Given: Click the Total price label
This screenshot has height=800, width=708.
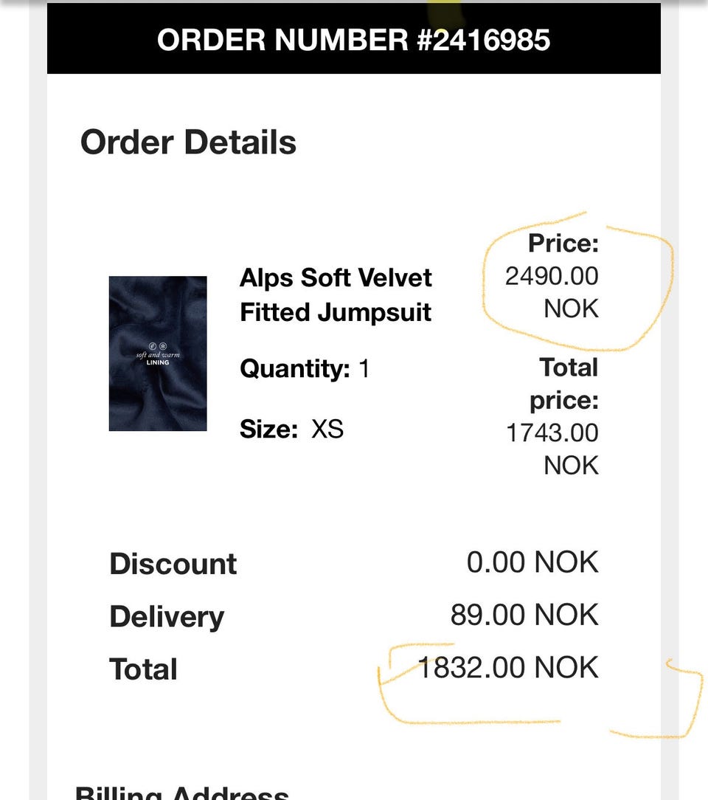Looking at the screenshot, I should (564, 384).
